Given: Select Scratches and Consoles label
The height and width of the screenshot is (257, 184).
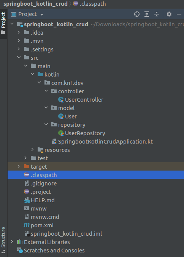Looking at the screenshot, I should 54,251.
